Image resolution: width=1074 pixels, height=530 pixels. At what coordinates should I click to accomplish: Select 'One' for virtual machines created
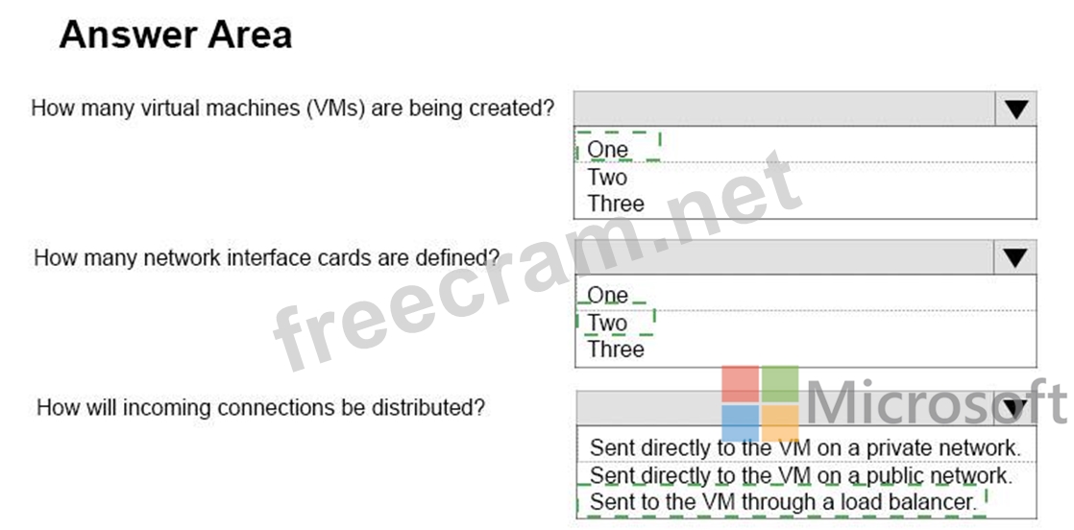tap(608, 150)
